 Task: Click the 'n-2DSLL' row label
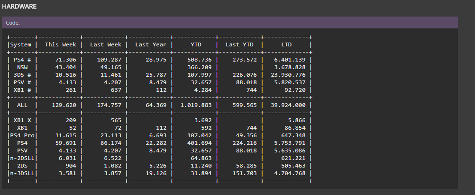point(22,158)
